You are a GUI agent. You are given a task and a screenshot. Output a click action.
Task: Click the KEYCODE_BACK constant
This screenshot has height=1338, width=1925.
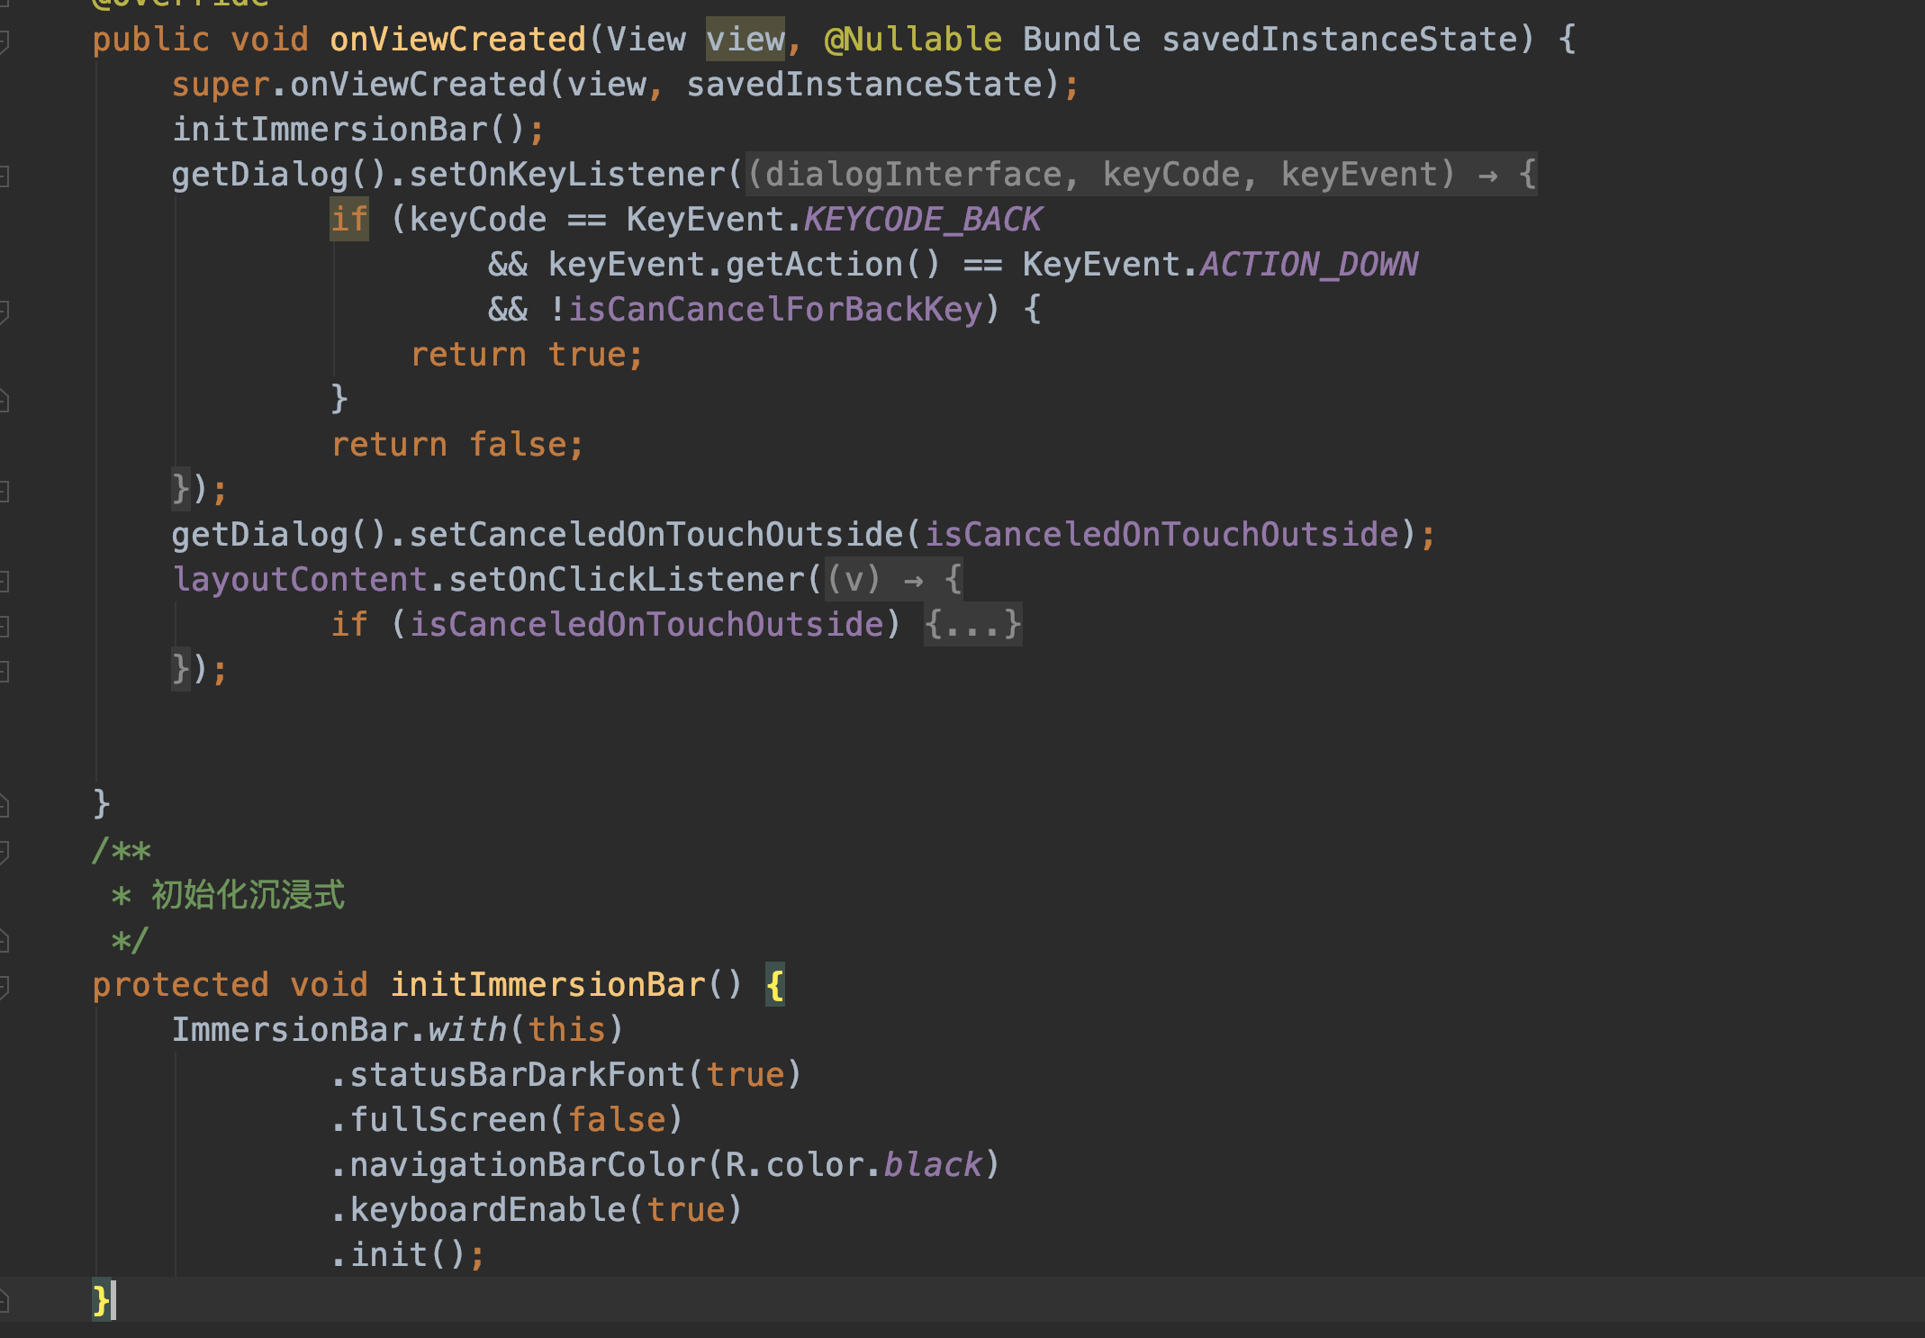tap(922, 220)
